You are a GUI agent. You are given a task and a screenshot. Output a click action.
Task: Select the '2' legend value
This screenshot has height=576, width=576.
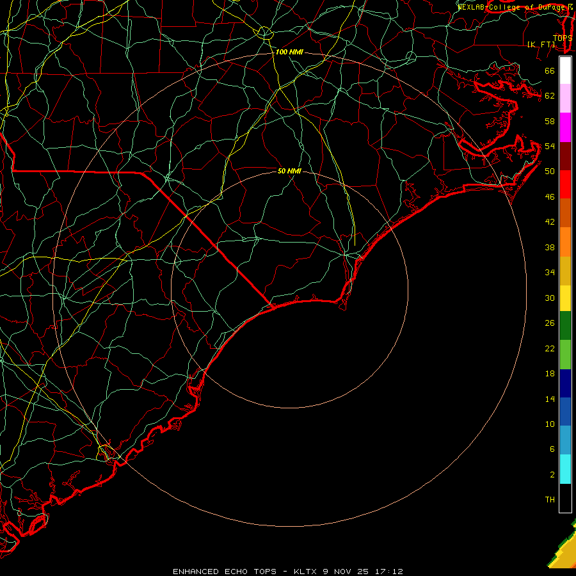[x=552, y=474]
